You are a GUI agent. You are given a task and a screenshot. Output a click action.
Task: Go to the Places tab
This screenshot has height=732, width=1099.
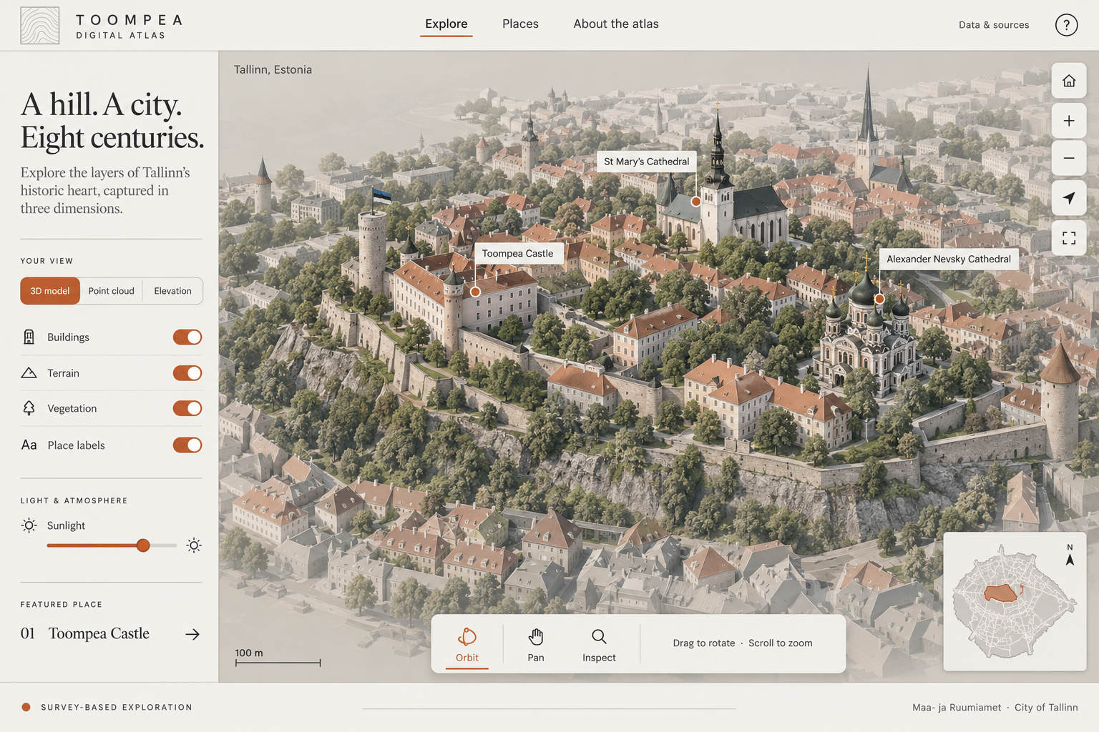pyautogui.click(x=520, y=24)
